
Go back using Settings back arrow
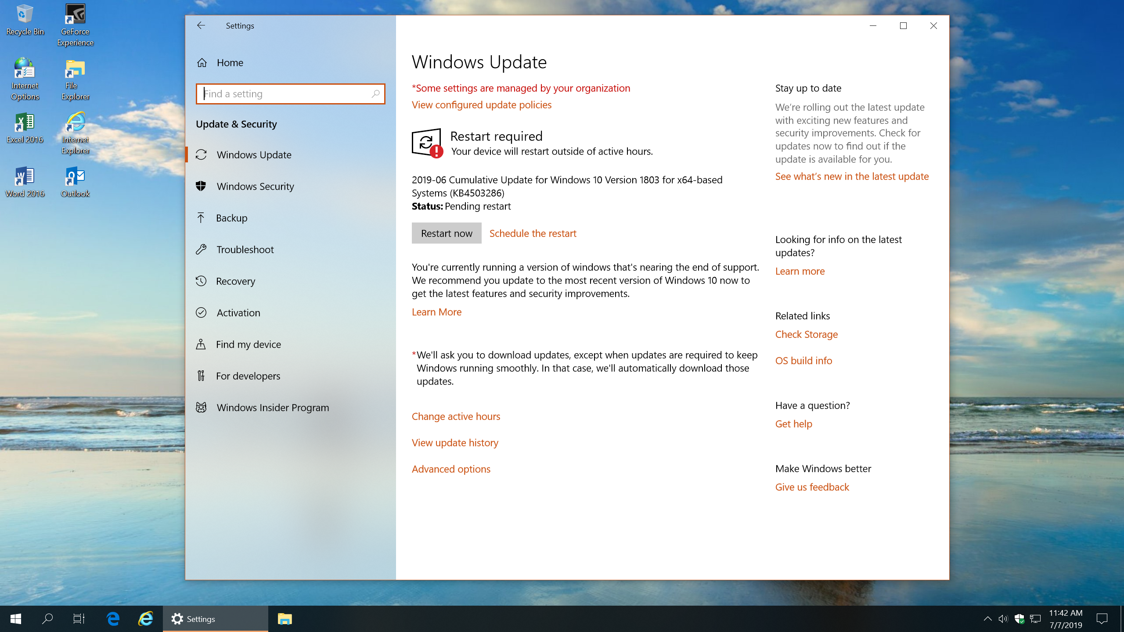[x=201, y=25]
